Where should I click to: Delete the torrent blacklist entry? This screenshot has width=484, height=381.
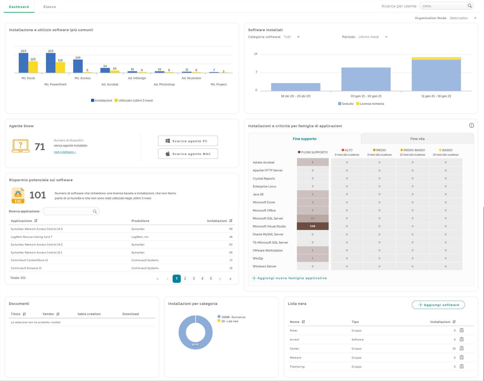462,339
